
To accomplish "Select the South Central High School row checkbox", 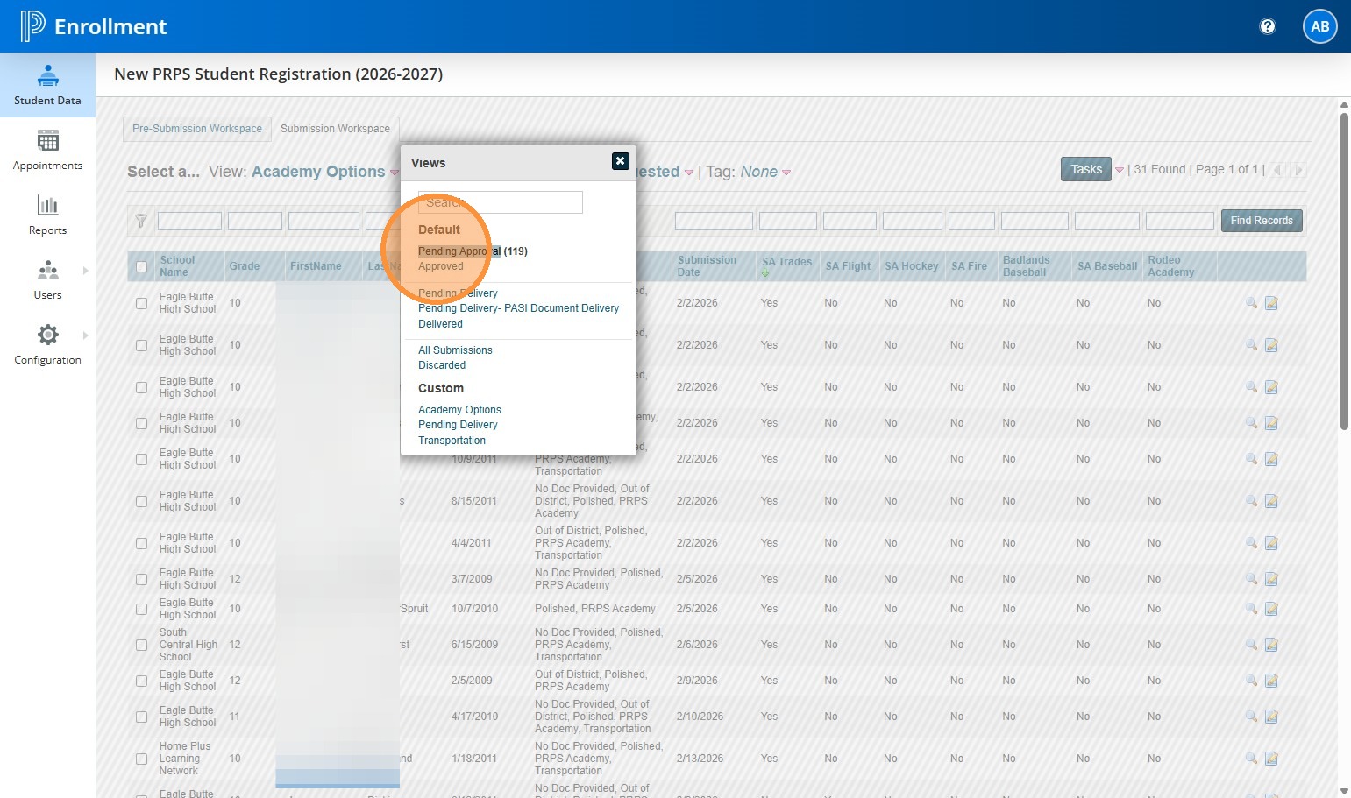I will point(141,645).
